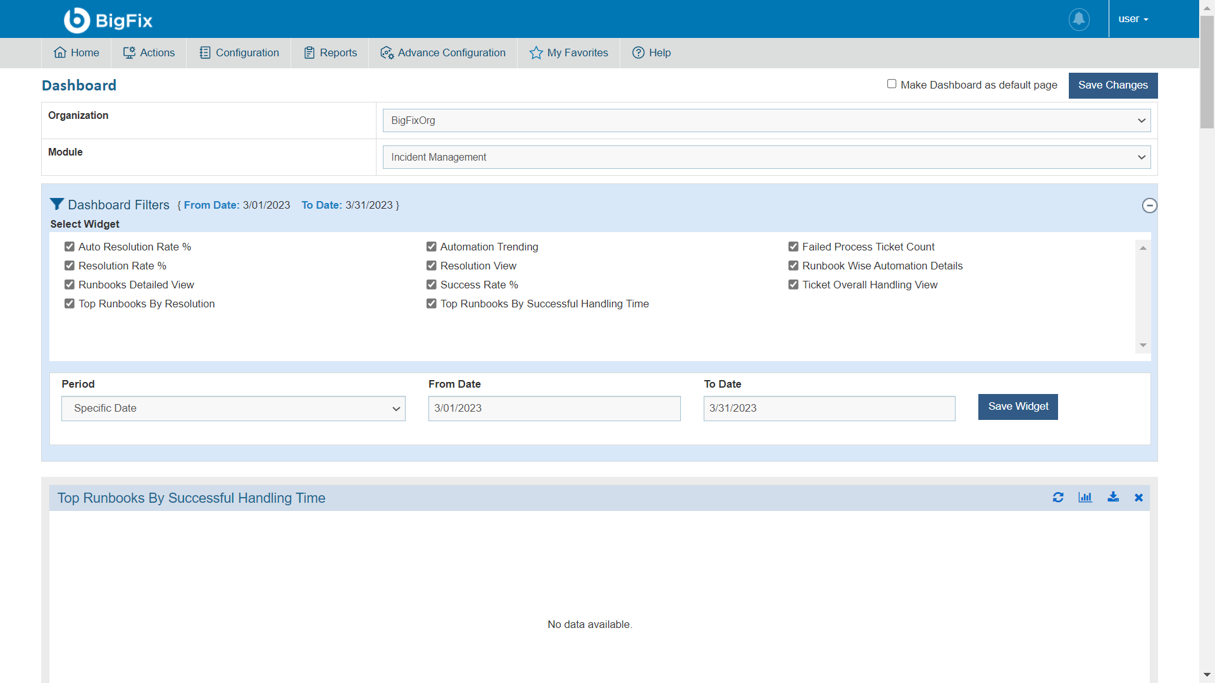Go to Advance Configuration menu
The width and height of the screenshot is (1215, 683).
tap(443, 53)
